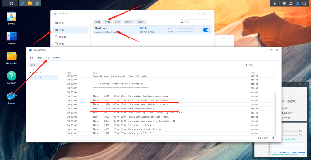Select the 'Initialize crontab jobs' log row
Screen dimensions: 311x160
[170, 125]
